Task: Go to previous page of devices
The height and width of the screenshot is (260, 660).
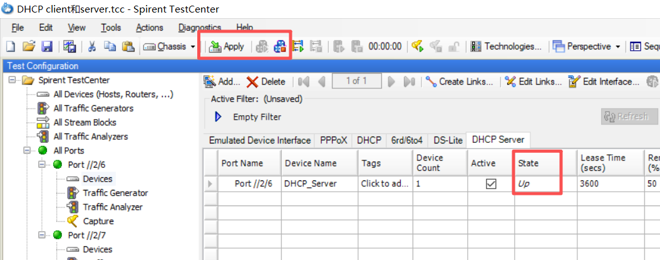Action: (322, 81)
